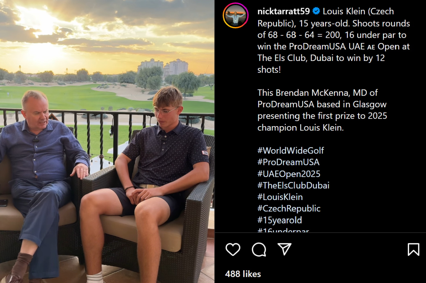Screen dimensions: 426x283
Task: Open #TheElsClubDubai hashtag
Action: click(293, 185)
